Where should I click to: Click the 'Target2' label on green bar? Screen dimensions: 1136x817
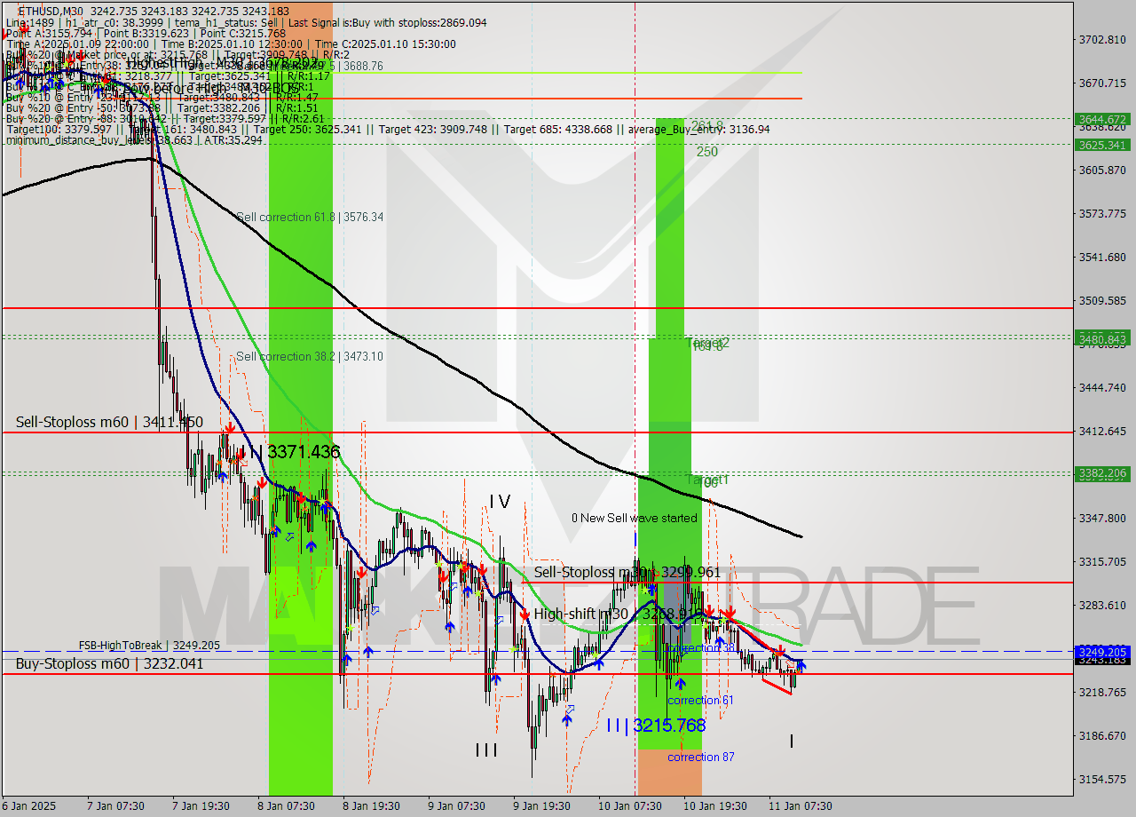[x=707, y=343]
